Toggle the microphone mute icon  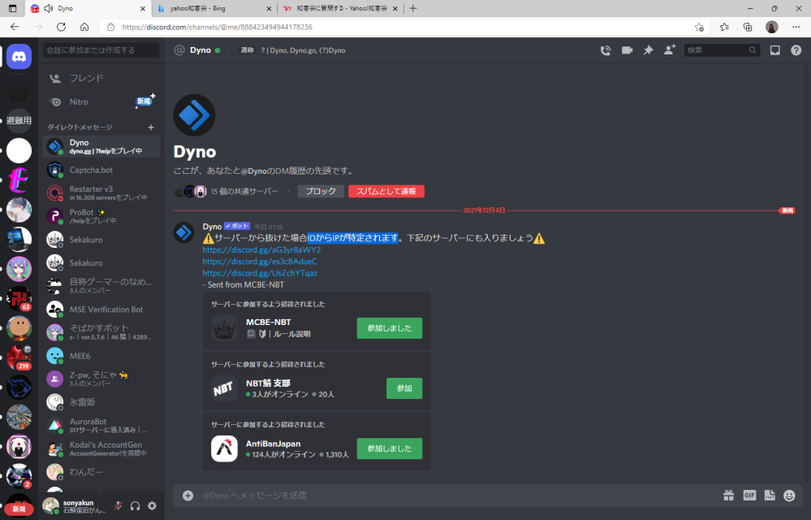click(118, 506)
